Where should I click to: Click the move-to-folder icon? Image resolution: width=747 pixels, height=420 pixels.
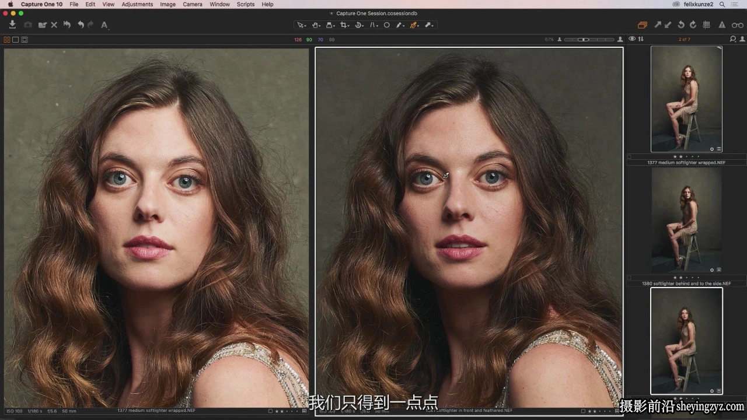tap(42, 25)
